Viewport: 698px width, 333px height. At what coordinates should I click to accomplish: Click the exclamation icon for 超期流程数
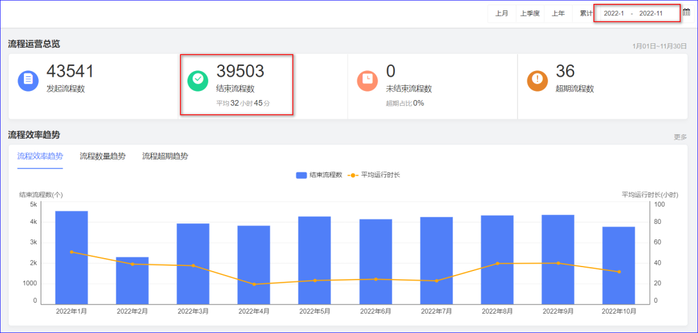point(538,80)
